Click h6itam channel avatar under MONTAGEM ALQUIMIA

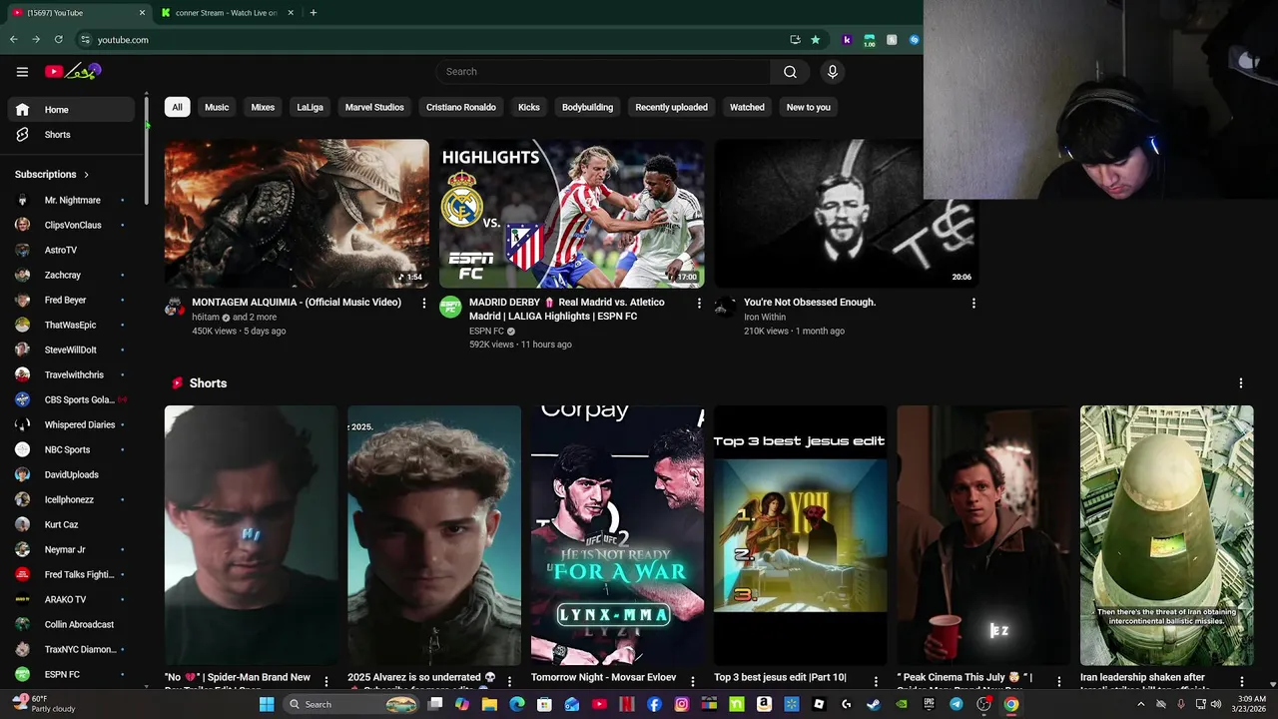(175, 307)
